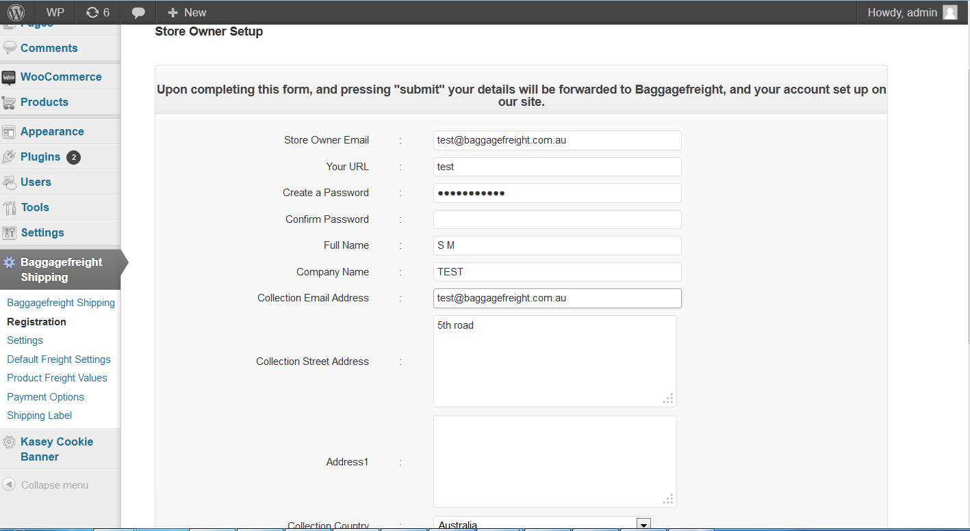This screenshot has width=970, height=531.
Task: Open the Users menu item
Action: pyautogui.click(x=36, y=182)
